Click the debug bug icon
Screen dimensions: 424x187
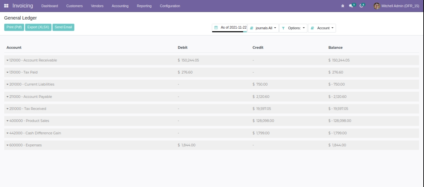tap(342, 6)
